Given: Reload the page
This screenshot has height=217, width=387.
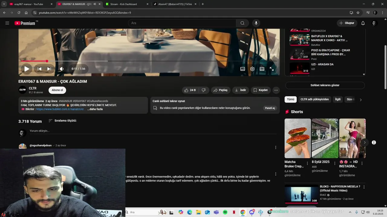Looking at the screenshot, I should (19, 13).
